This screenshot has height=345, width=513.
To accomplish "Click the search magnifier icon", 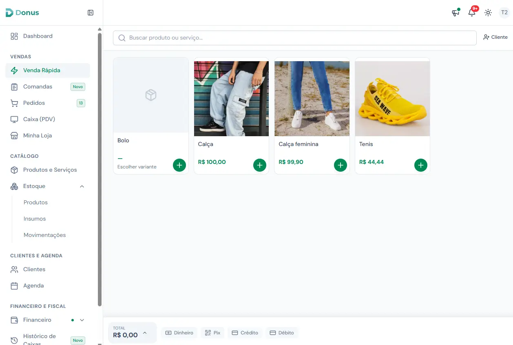I will [122, 38].
